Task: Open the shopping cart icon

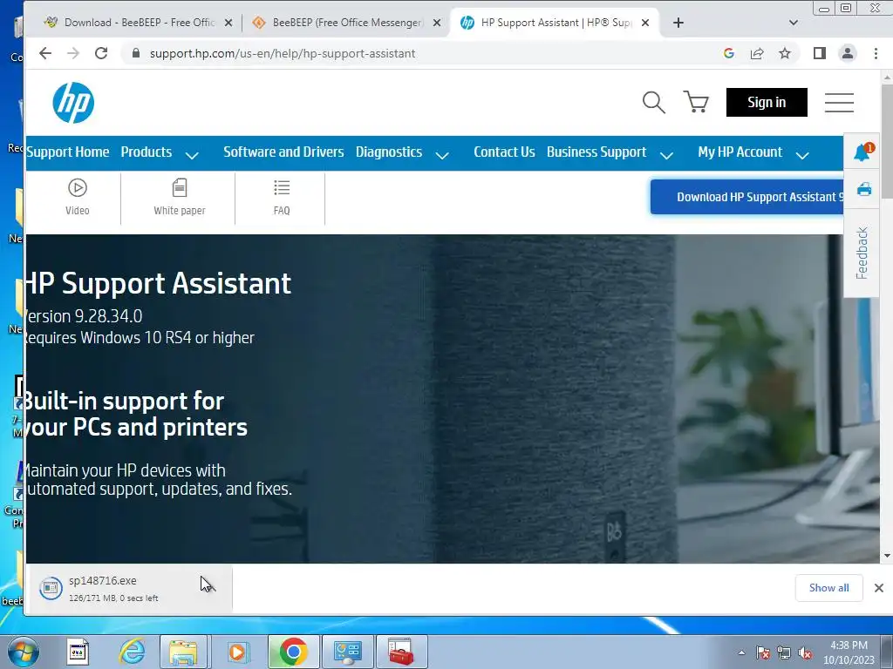Action: pyautogui.click(x=696, y=102)
